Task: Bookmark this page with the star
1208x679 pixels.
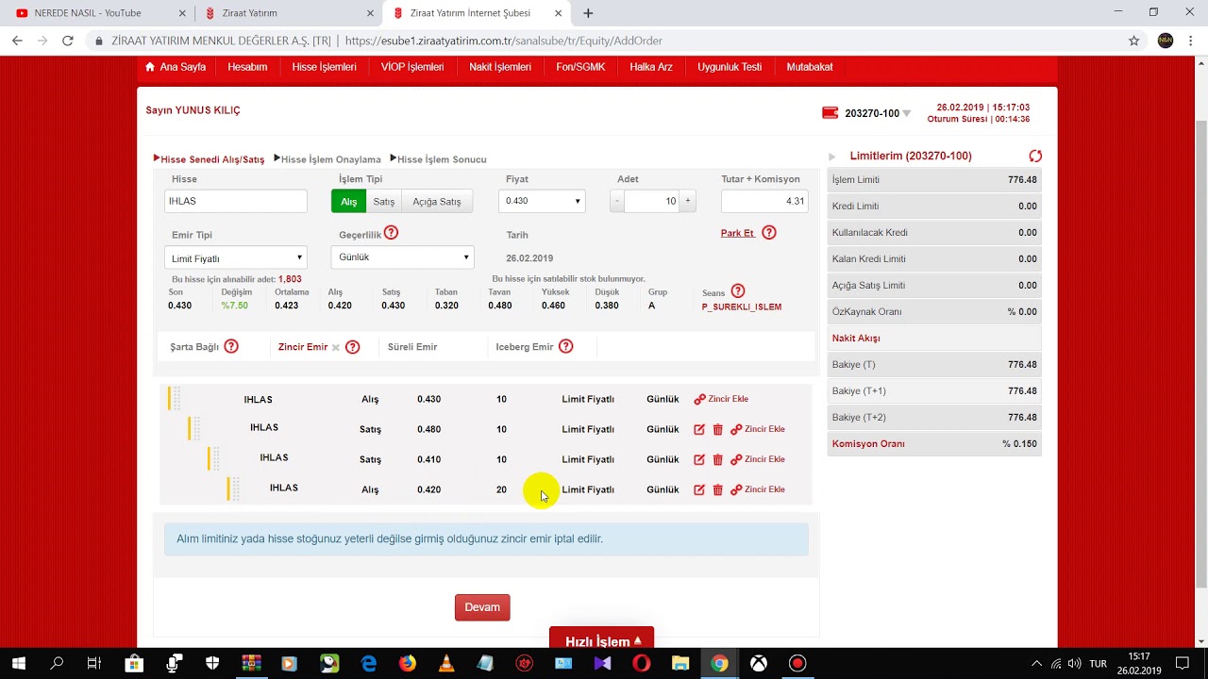Action: click(1134, 41)
